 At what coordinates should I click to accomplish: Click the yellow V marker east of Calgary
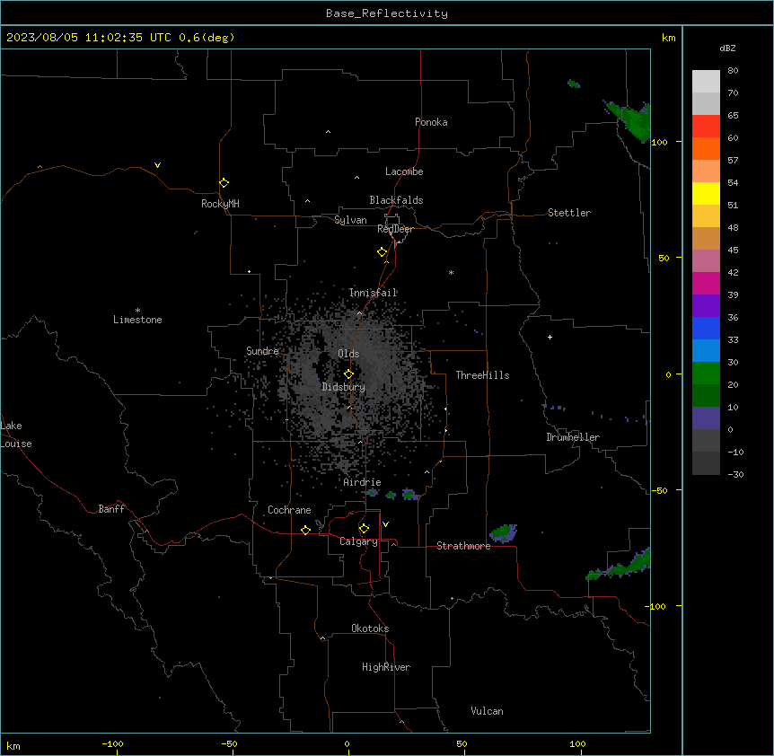coord(385,524)
